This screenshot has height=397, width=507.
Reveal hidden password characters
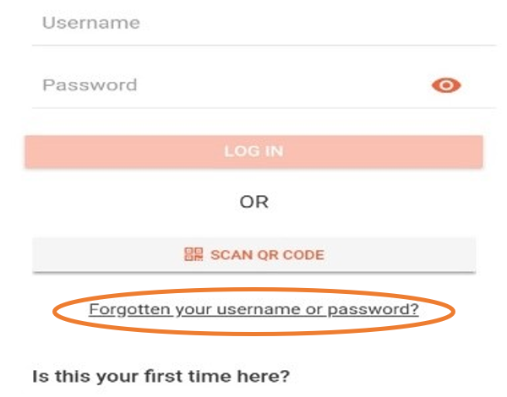(x=445, y=84)
